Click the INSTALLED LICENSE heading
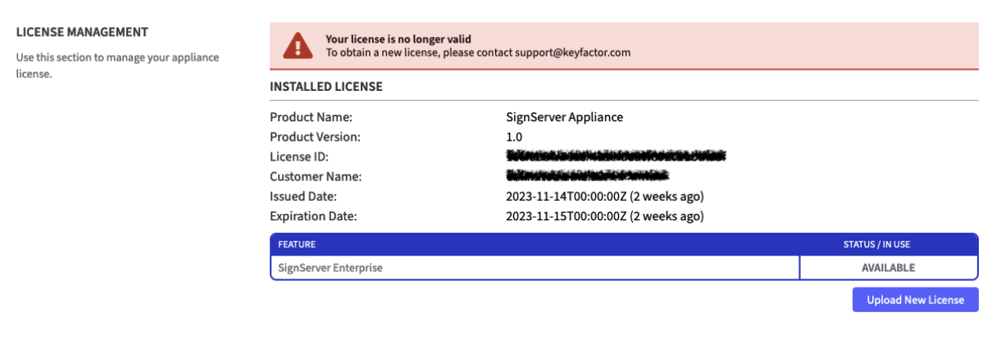This screenshot has height=349, width=992. (326, 86)
